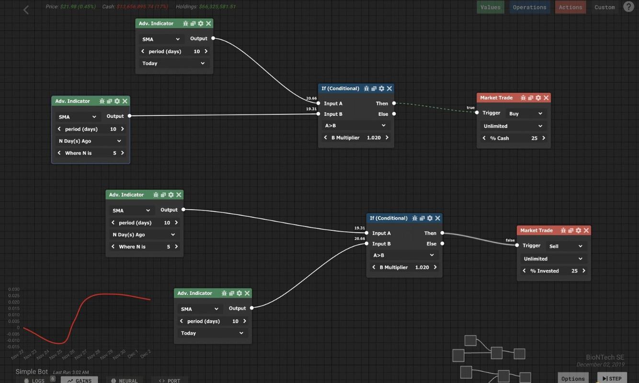This screenshot has width=639, height=383.
Task: Expand the Sell trigger dropdown
Action: coord(566,246)
